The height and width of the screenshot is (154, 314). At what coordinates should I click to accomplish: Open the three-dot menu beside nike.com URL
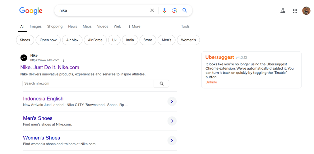click(63, 60)
